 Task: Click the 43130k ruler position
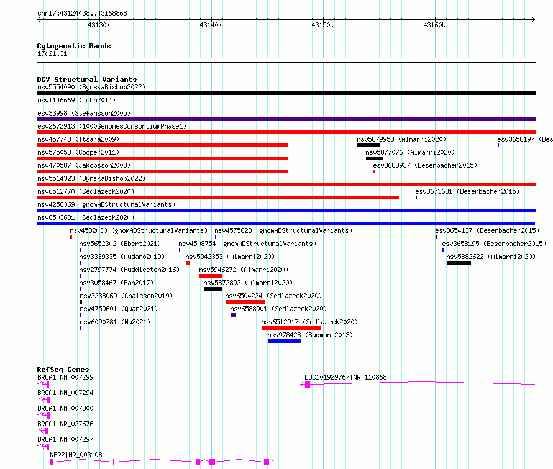(x=99, y=25)
